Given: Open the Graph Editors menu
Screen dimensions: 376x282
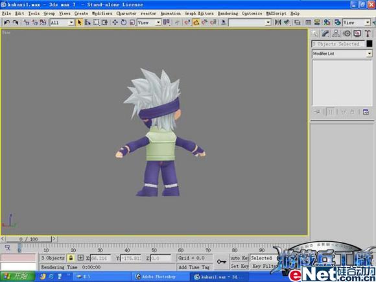Looking at the screenshot, I should (x=199, y=14).
